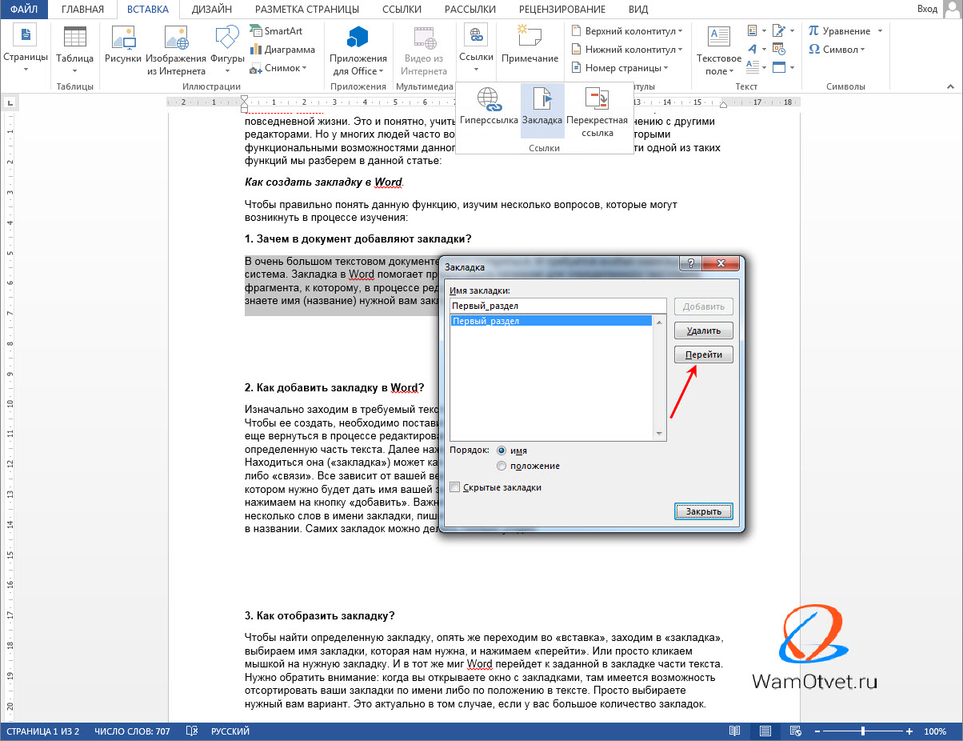Click the Вход sign-in link
This screenshot has width=963, height=741.
(928, 9)
